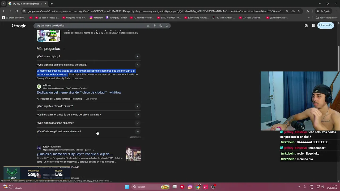
Task: Show hidden system tray icons
Action: (299, 187)
